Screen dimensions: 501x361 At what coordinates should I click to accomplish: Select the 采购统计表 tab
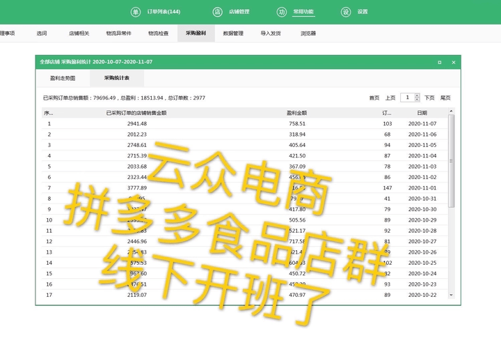[117, 78]
